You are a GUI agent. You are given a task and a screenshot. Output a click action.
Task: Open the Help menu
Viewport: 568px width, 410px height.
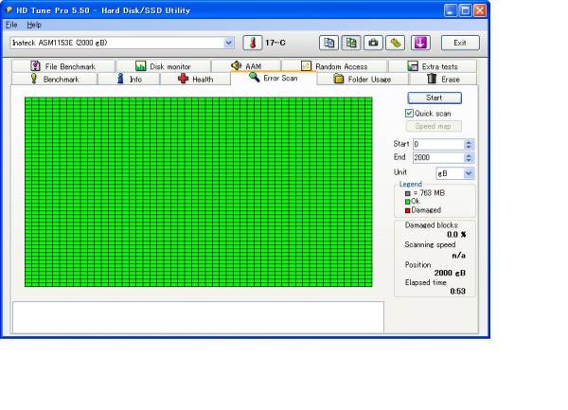coord(34,24)
